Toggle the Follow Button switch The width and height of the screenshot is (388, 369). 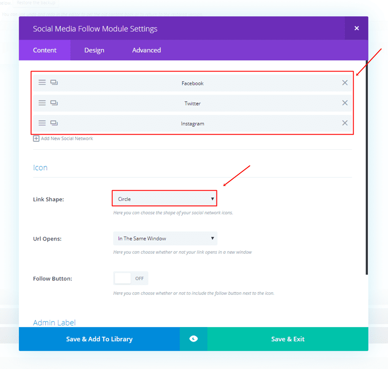click(x=131, y=279)
